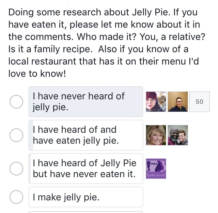Click the "love to know!" closing text
This screenshot has width=218, height=213.
point(37,73)
